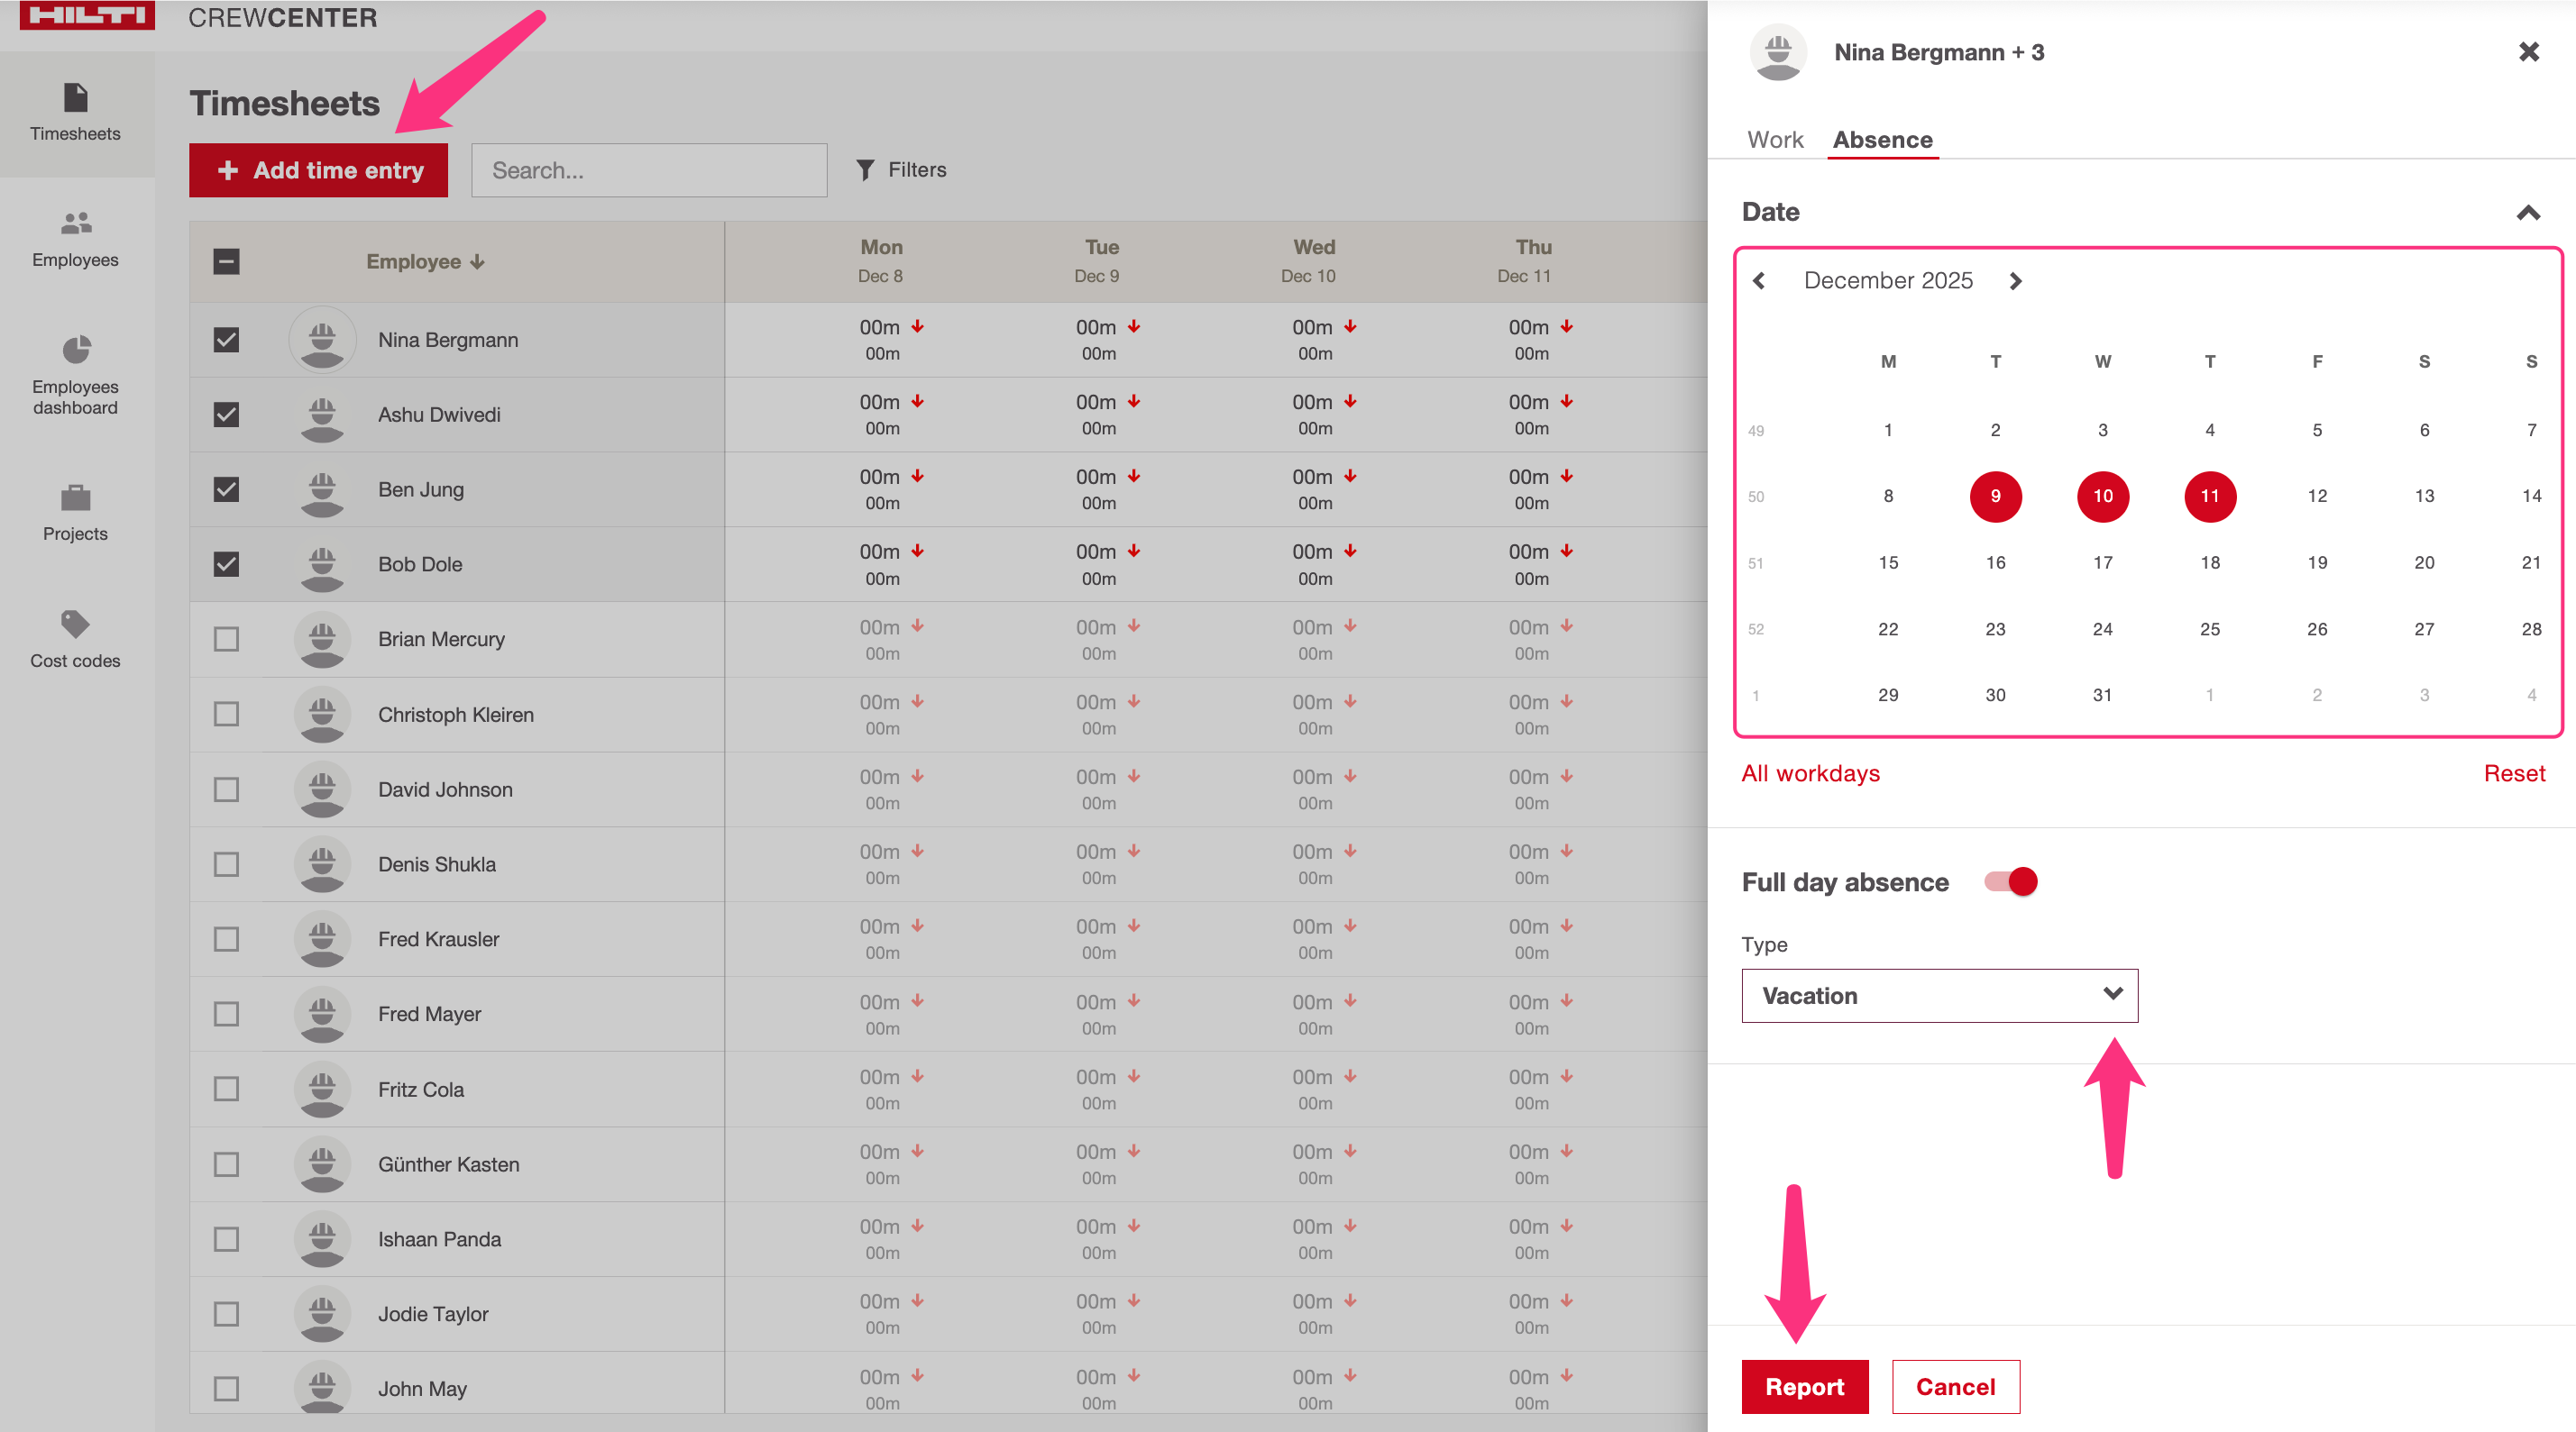The width and height of the screenshot is (2576, 1432).
Task: Check the Brian Mercury checkbox
Action: (x=227, y=640)
